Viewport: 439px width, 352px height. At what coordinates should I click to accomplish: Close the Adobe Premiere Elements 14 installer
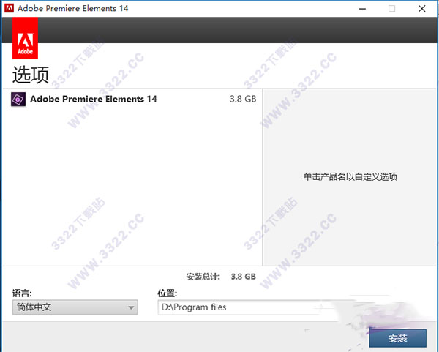point(422,9)
